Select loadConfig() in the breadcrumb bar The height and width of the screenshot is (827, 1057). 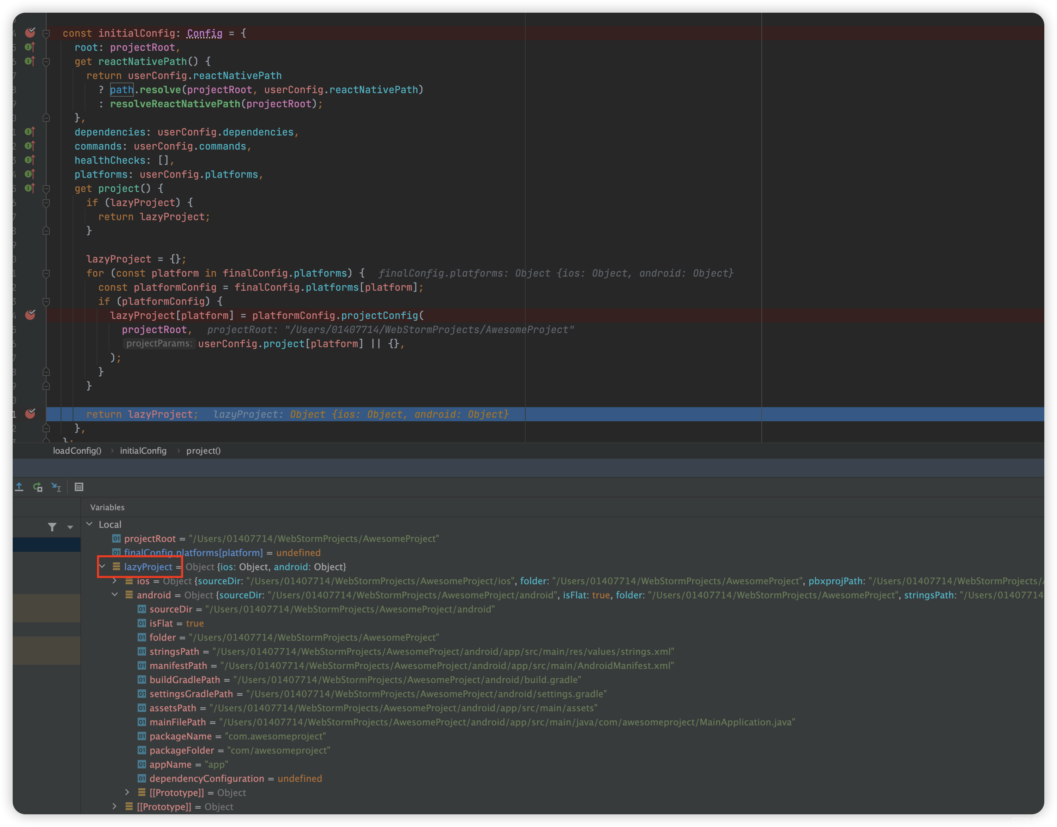point(77,450)
